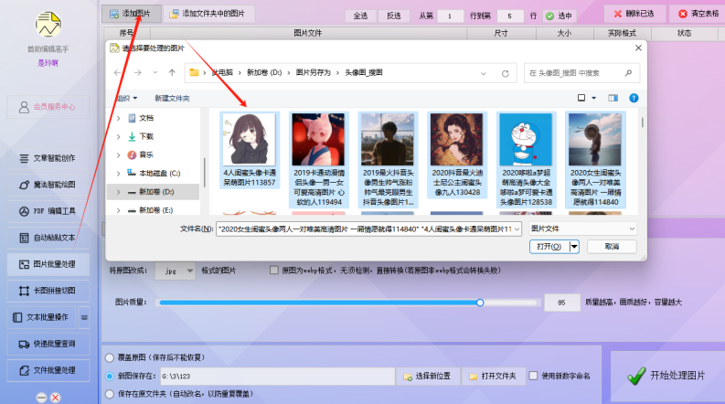The image size is (725, 404).
Task: Click the Forward arrow in the file dialog
Action: click(x=138, y=72)
